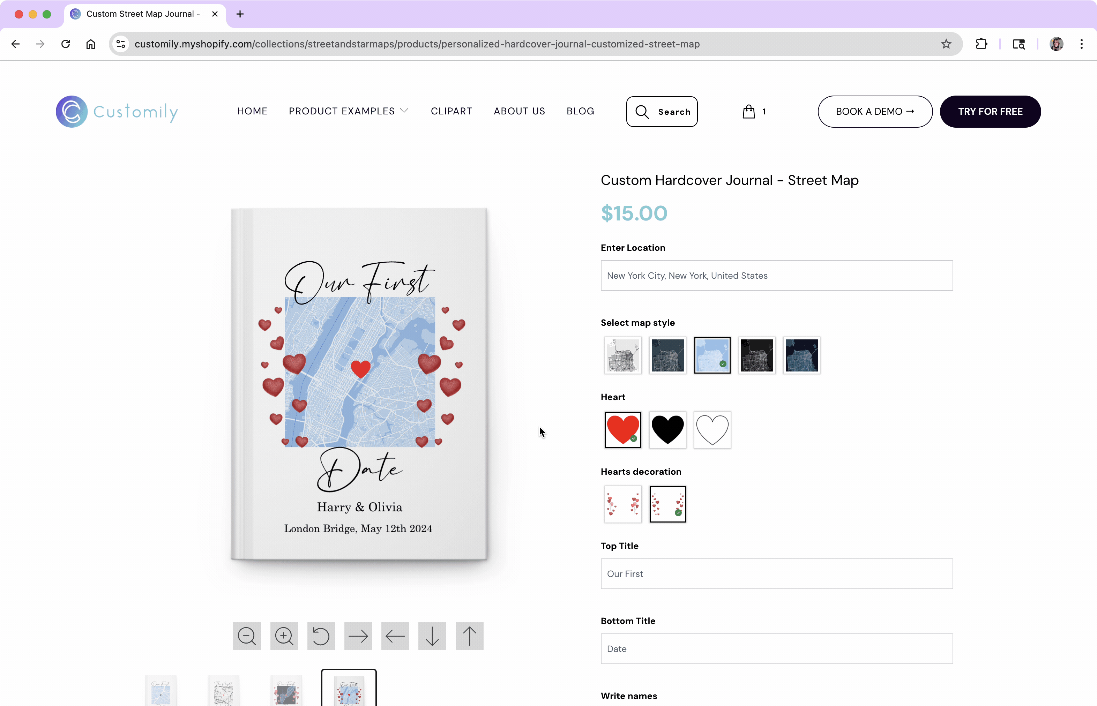1097x706 pixels.
Task: Expand the Product Examples menu
Action: click(x=349, y=111)
